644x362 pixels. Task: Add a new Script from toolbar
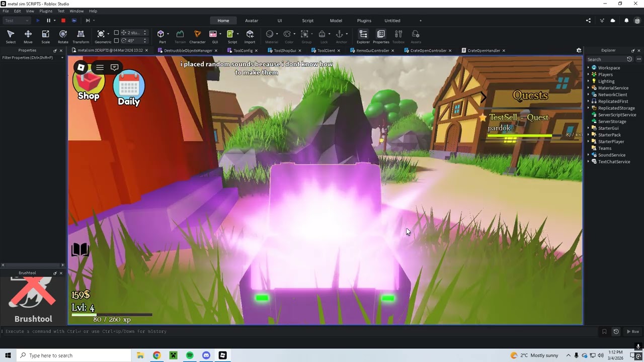[x=230, y=36]
